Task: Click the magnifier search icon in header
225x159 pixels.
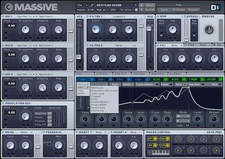Action: click(92, 5)
